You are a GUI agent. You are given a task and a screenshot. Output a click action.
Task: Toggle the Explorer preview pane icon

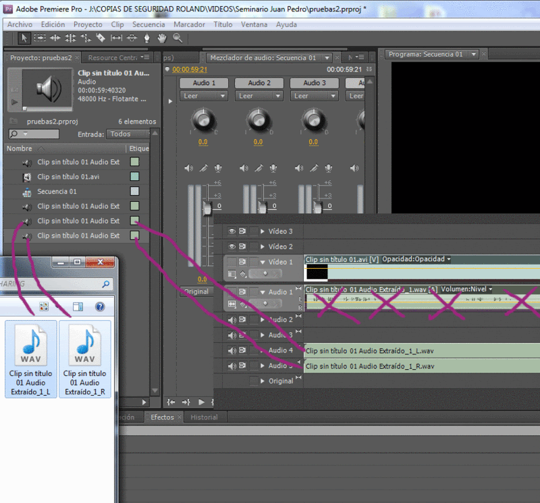pos(78,307)
